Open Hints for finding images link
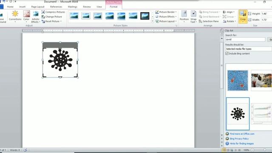This screenshot has height=153, width=272. (242, 144)
